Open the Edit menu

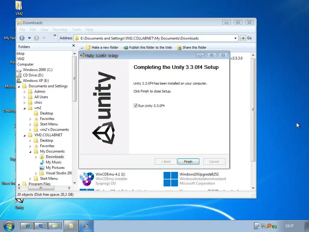[x=33, y=29]
